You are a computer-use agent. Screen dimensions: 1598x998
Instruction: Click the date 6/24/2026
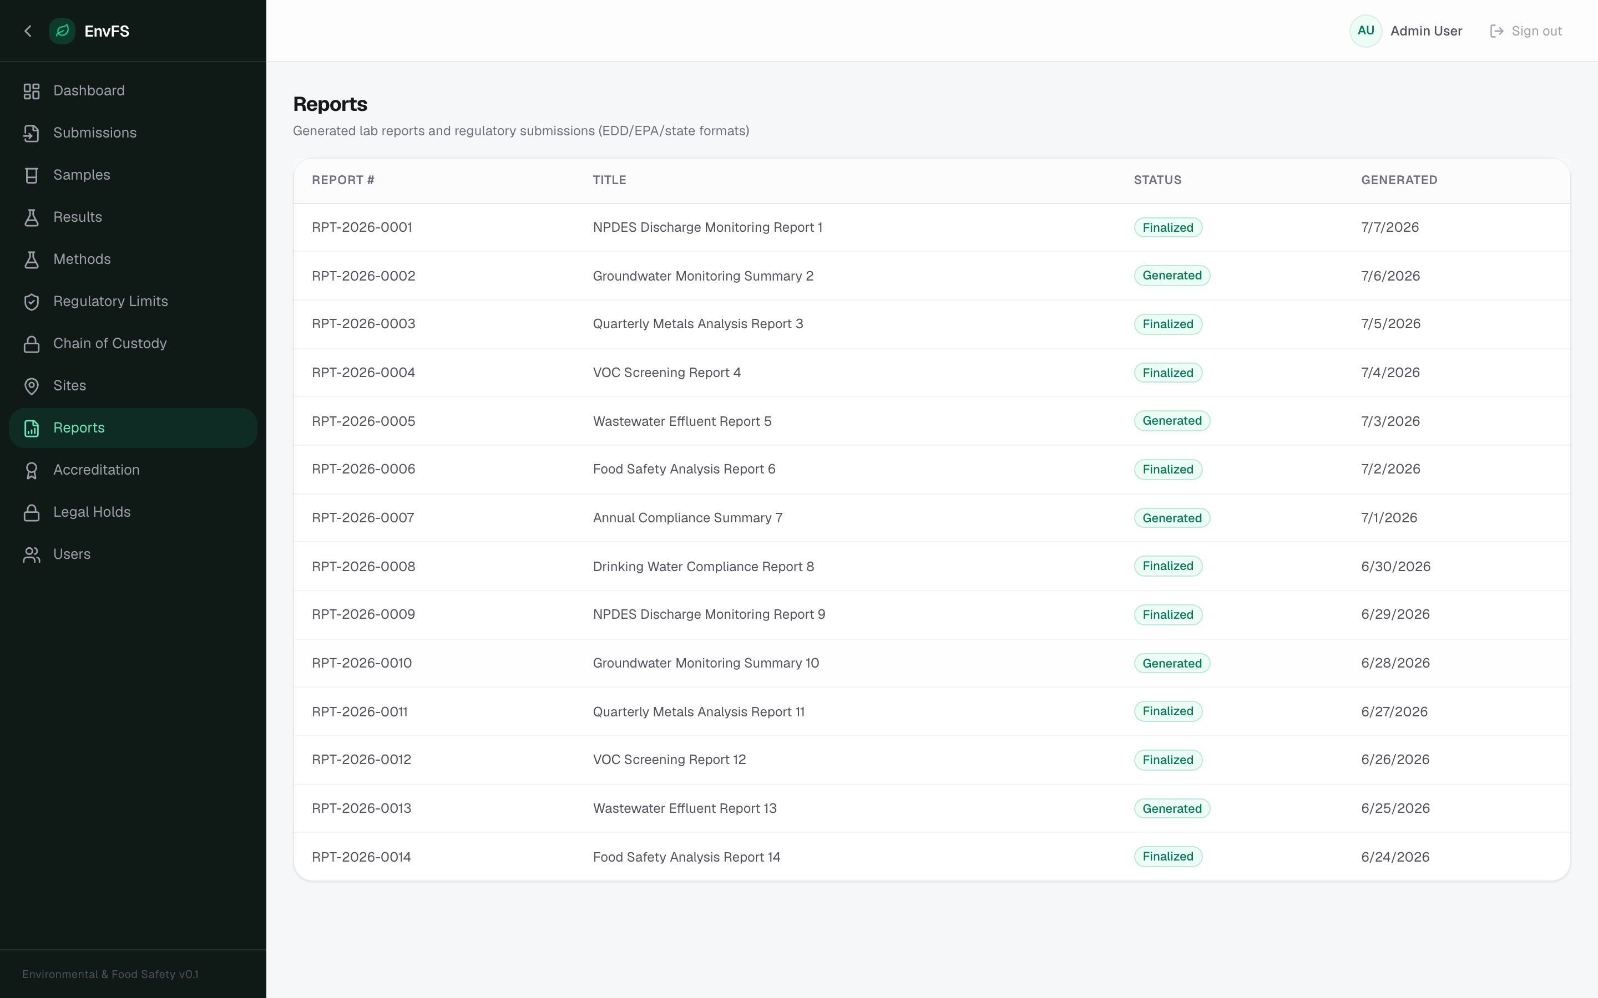(1394, 857)
